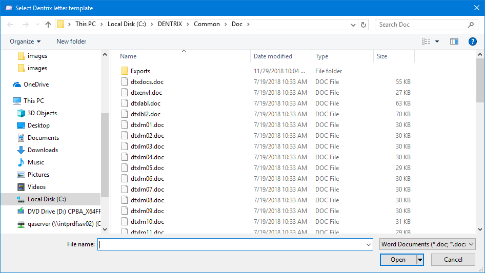Image resolution: width=485 pixels, height=273 pixels.
Task: Click the New folder button
Action: tap(71, 41)
